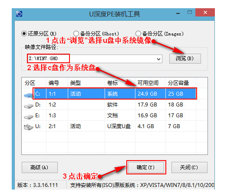Click the 16.9 GB free space cell

click(147, 116)
